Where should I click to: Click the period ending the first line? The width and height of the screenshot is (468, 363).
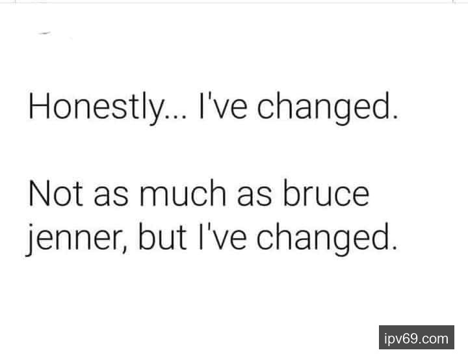(x=391, y=117)
